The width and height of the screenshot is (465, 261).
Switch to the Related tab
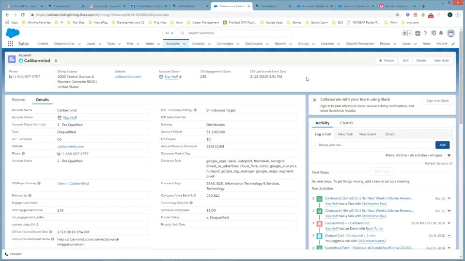coord(18,100)
